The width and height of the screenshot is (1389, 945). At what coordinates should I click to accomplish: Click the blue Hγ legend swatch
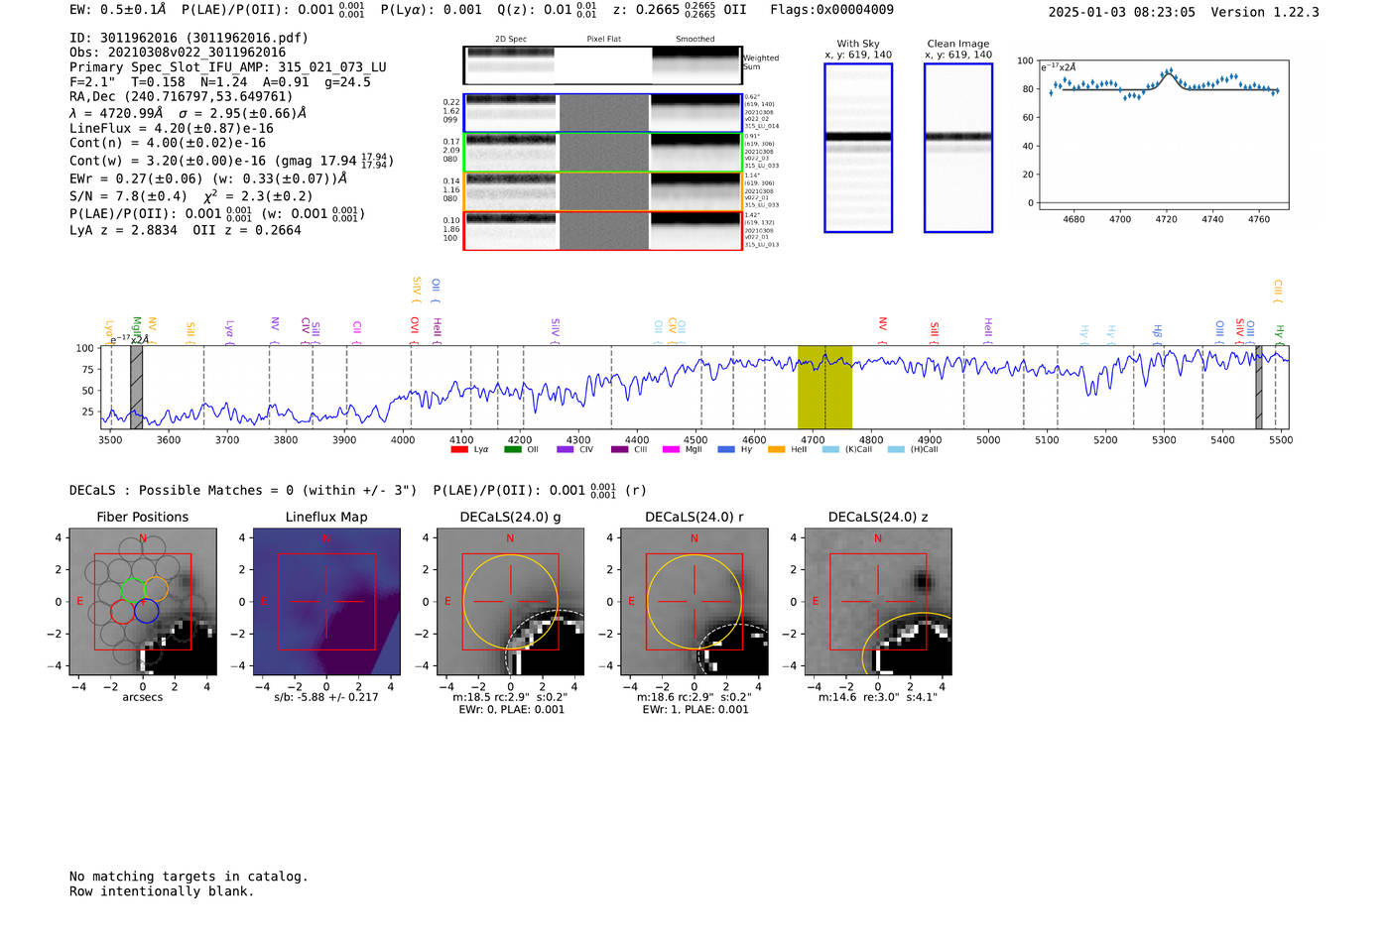click(x=726, y=450)
